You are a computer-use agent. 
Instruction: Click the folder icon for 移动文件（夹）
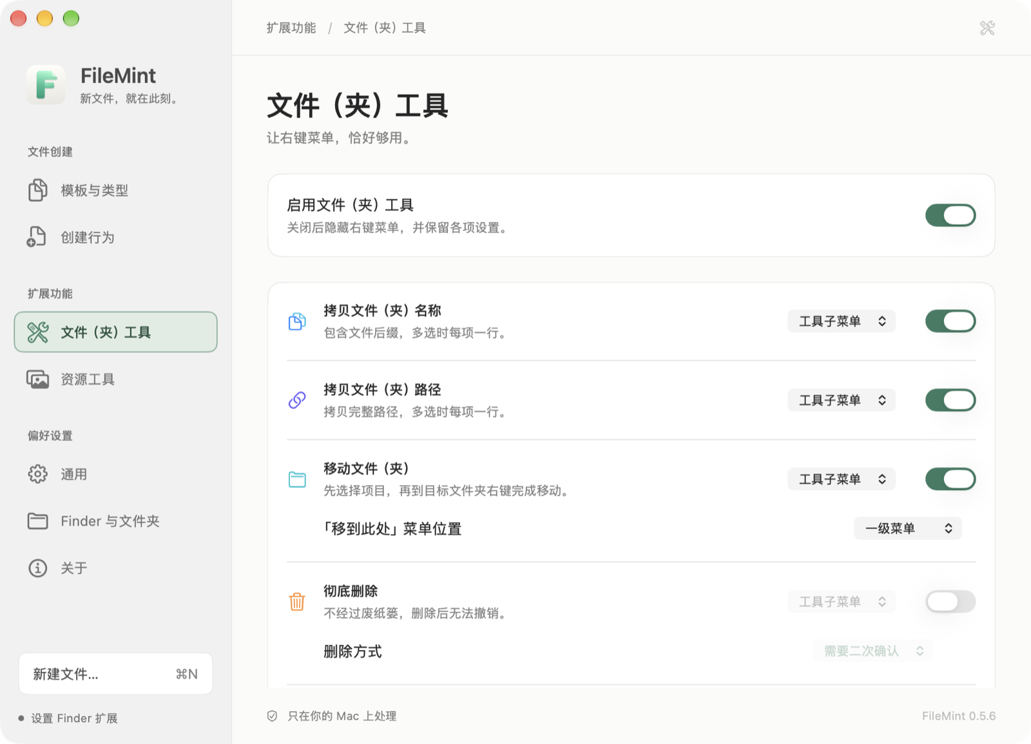pos(297,479)
